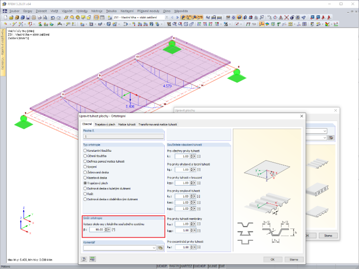This screenshot has height=269, width=359.
Task: Click the print icon in top toolbar
Action: pyautogui.click(x=39, y=17)
